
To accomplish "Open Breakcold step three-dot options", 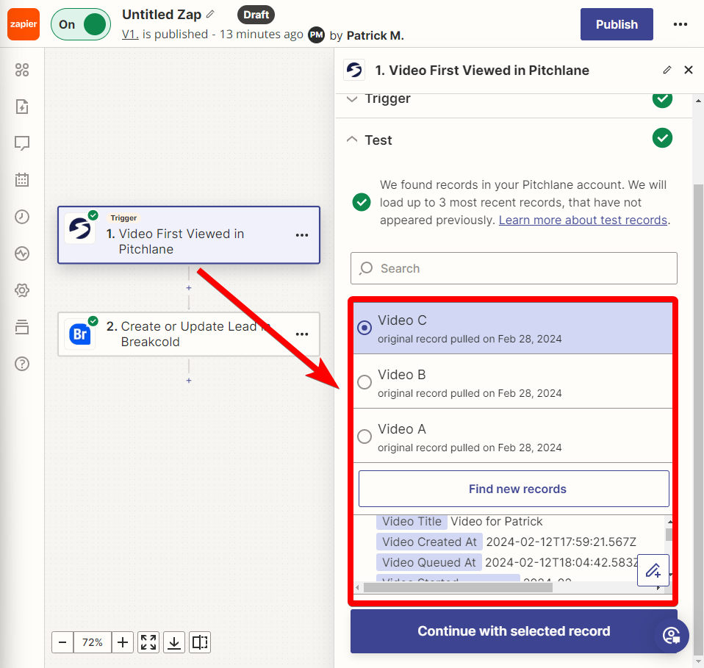I will click(302, 334).
